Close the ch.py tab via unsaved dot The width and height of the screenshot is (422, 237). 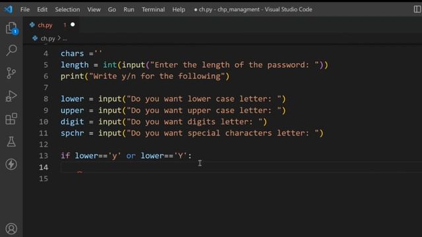click(73, 25)
